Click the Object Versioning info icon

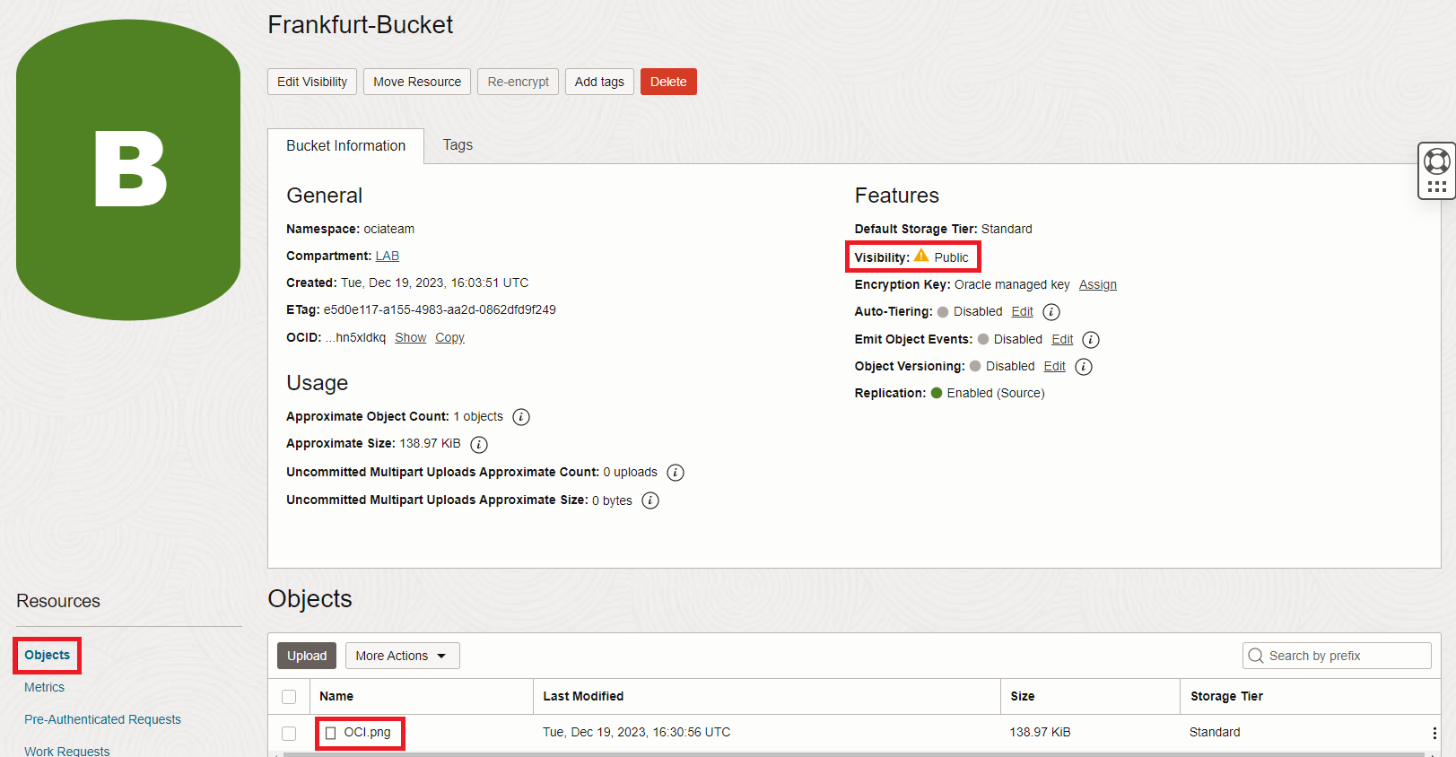1084,367
